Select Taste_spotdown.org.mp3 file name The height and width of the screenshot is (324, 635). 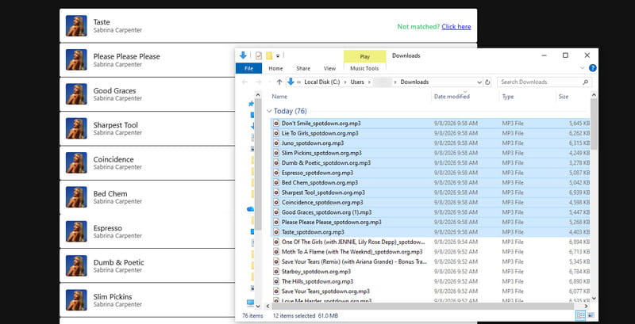[x=313, y=232]
